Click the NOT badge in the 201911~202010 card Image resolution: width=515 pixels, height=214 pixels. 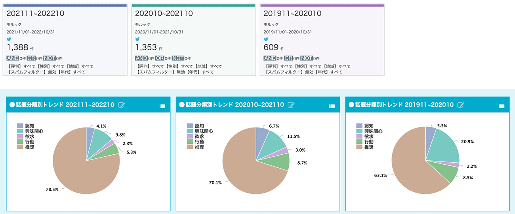(306, 58)
